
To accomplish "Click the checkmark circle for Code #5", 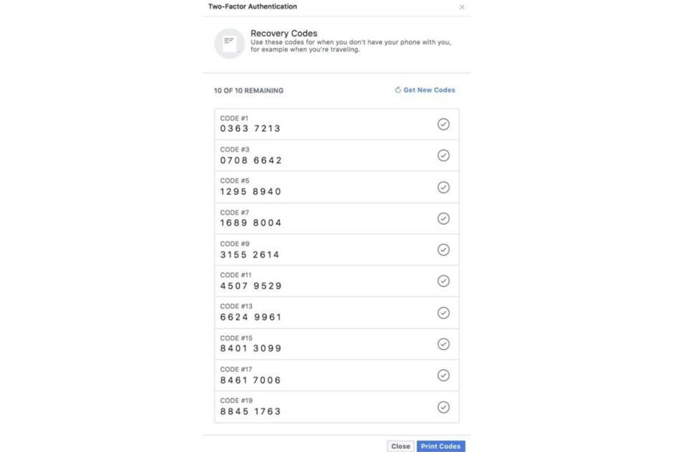I will tap(443, 187).
